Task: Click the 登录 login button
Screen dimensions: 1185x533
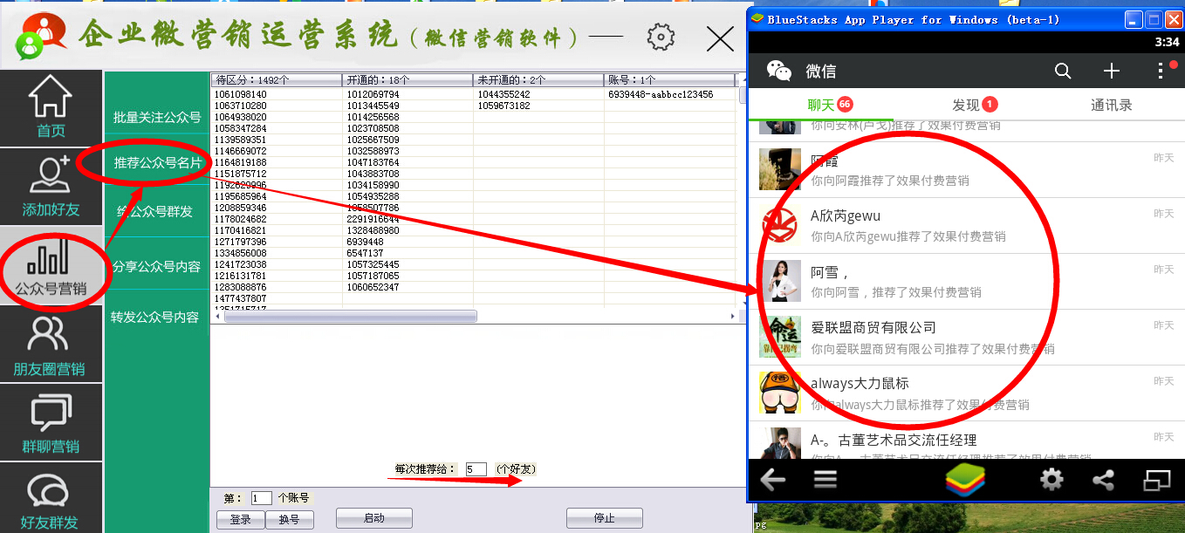Action: pyautogui.click(x=240, y=519)
